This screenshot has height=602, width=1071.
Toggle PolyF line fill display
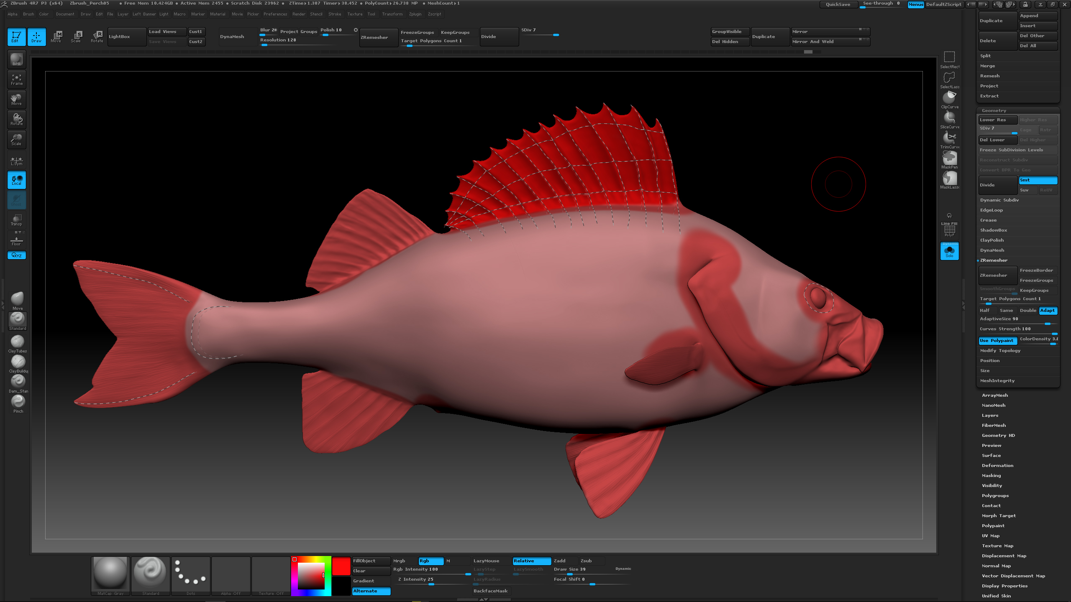point(950,230)
